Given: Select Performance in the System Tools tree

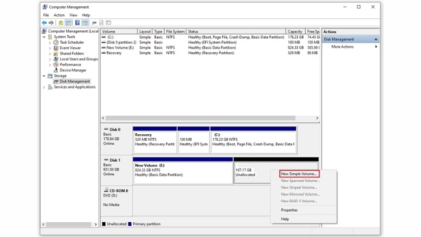Looking at the screenshot, I should coord(70,65).
